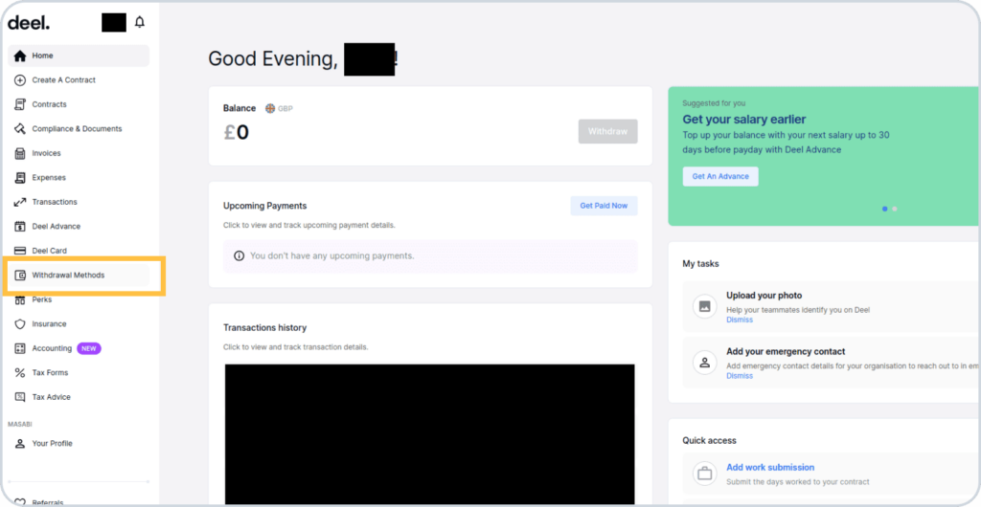Click the NEW badge beside Accounting
The width and height of the screenshot is (981, 507).
[89, 348]
